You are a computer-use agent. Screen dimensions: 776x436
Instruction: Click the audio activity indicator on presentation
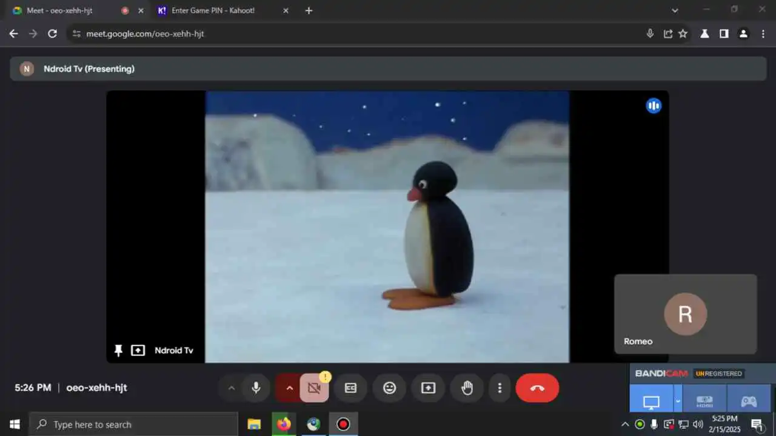point(654,106)
